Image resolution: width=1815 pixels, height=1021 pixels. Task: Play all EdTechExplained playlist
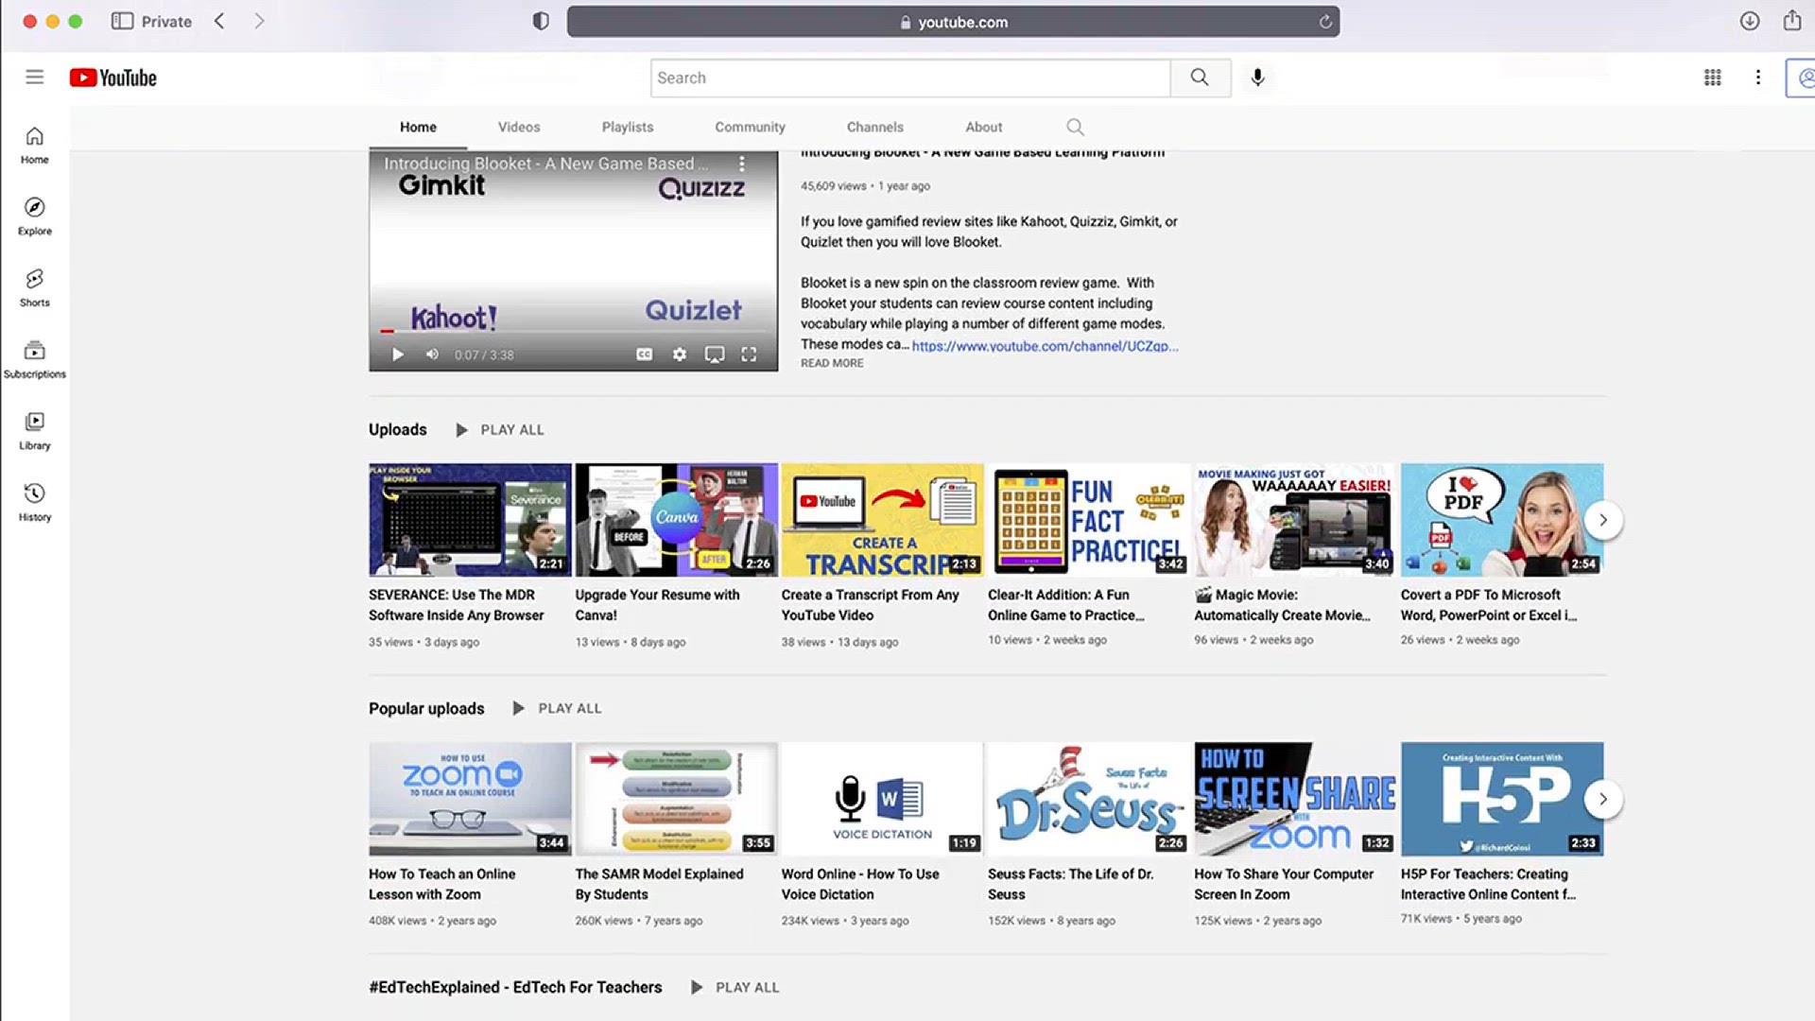tap(735, 987)
